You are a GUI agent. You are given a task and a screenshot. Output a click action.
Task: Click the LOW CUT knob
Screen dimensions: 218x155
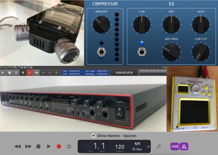(201, 52)
